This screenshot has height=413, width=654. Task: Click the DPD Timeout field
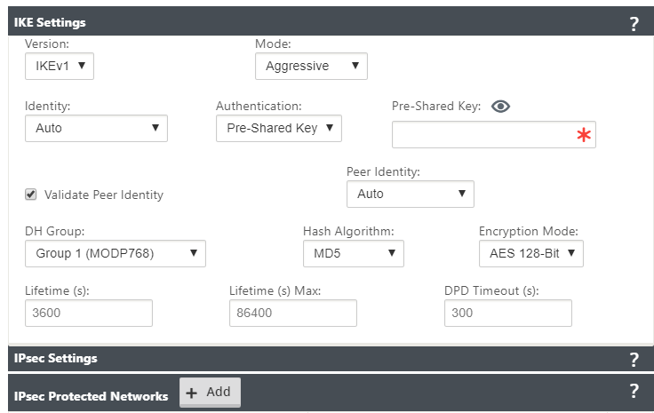508,313
